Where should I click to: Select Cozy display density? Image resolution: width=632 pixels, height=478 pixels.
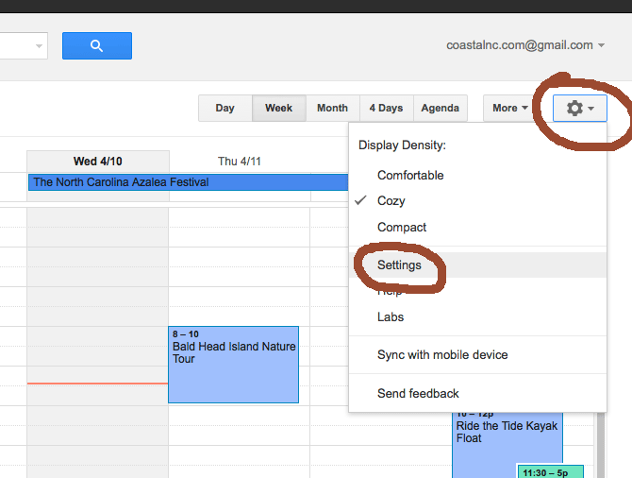click(x=391, y=201)
